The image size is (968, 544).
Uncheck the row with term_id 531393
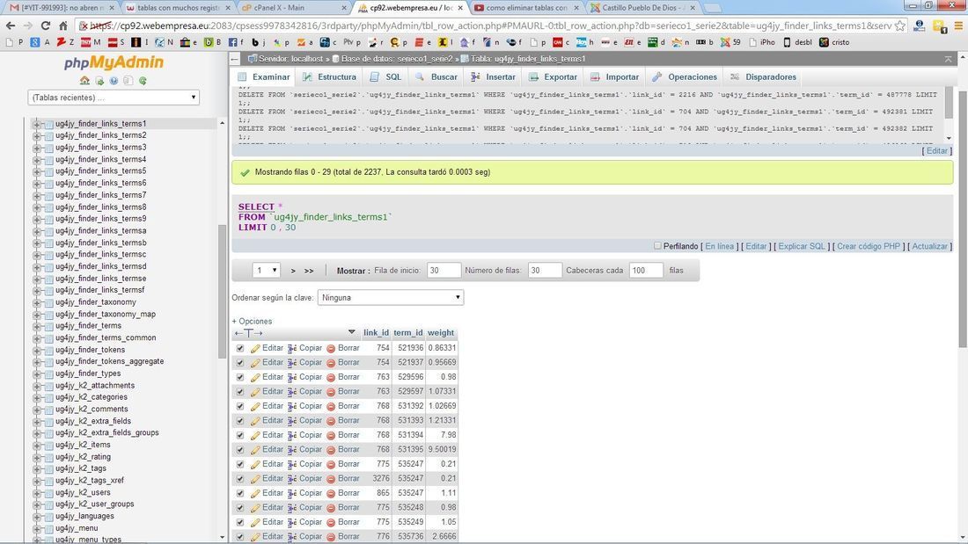tap(240, 421)
